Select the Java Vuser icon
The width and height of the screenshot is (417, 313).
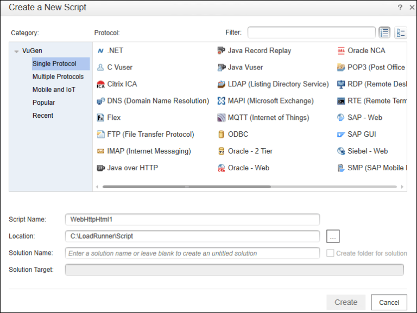pyautogui.click(x=222, y=67)
